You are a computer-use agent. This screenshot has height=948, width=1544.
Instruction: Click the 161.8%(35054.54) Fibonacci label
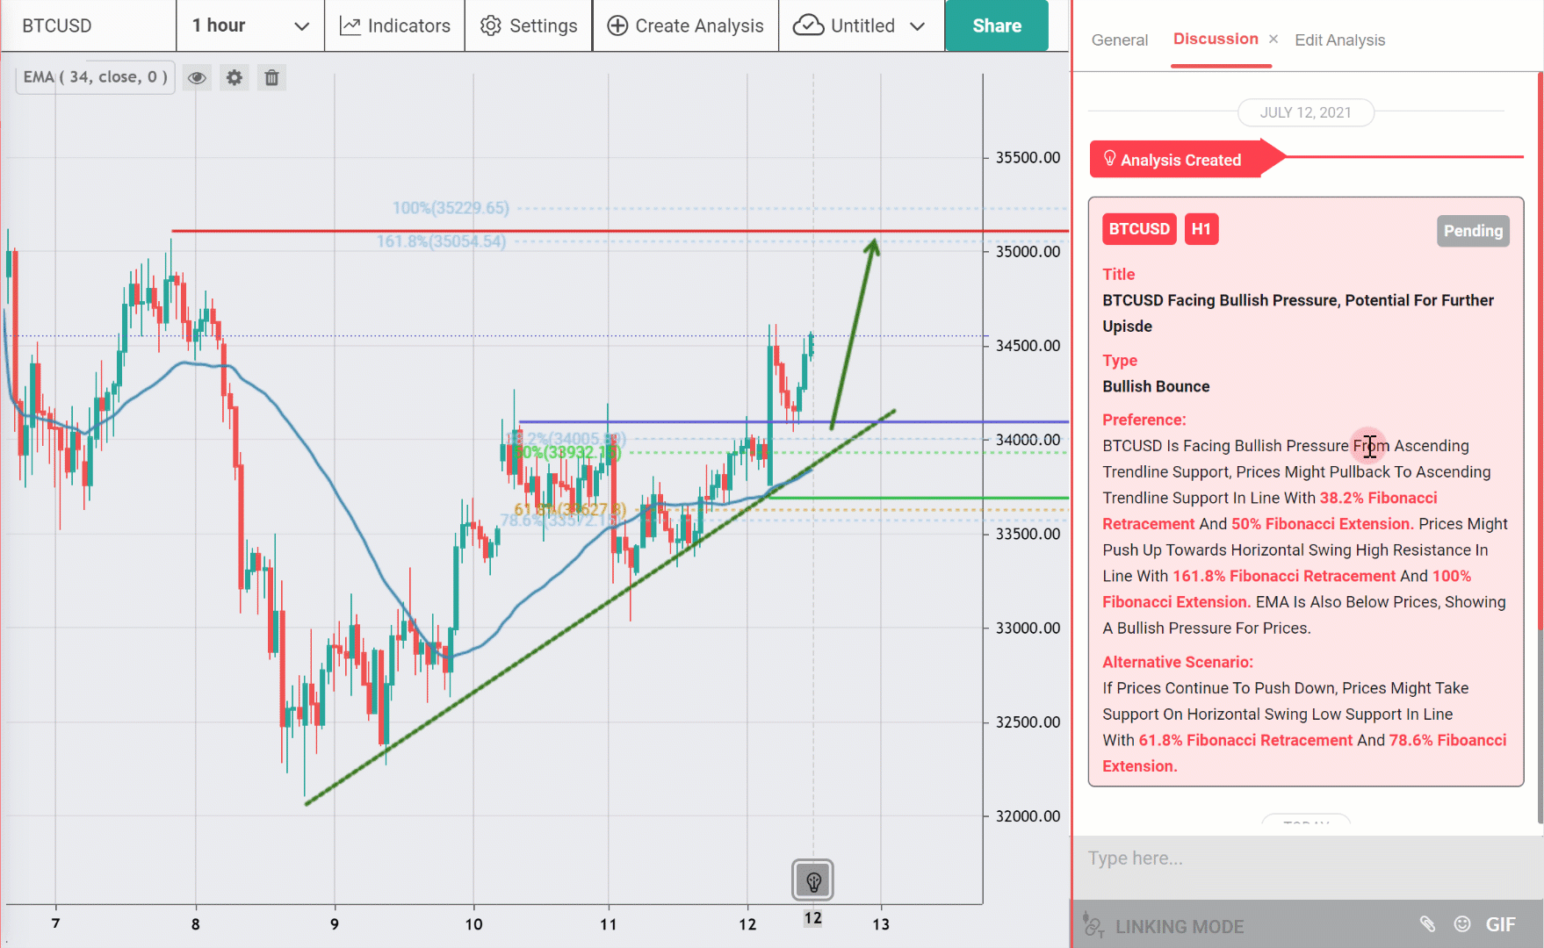tap(441, 241)
